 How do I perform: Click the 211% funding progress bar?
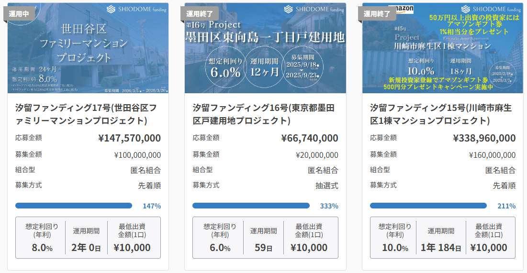click(x=428, y=206)
